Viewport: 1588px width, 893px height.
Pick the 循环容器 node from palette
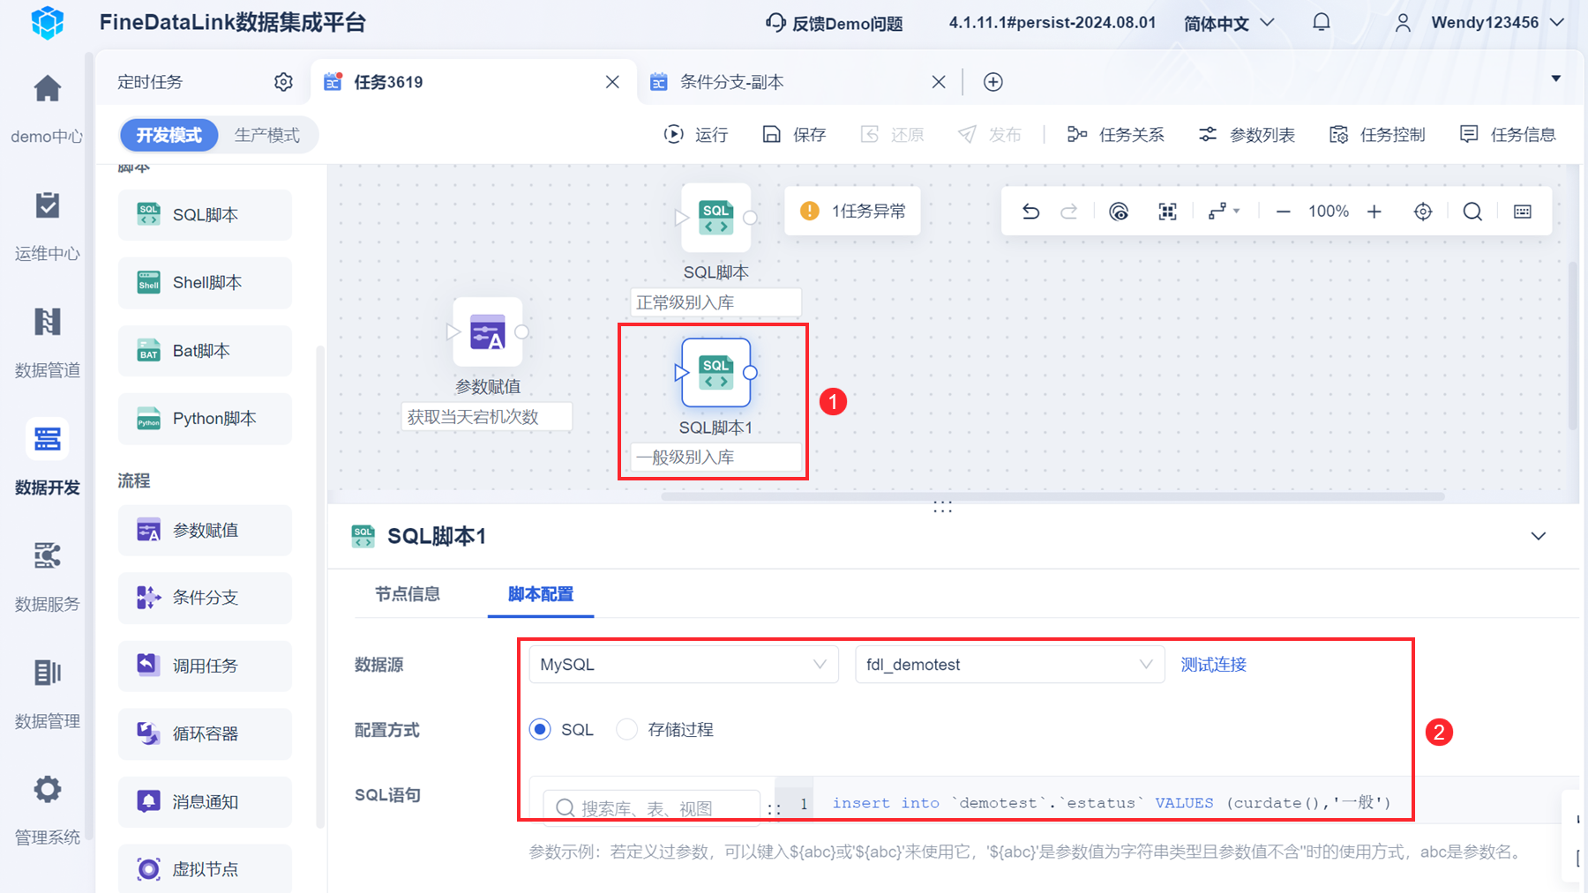pos(205,733)
